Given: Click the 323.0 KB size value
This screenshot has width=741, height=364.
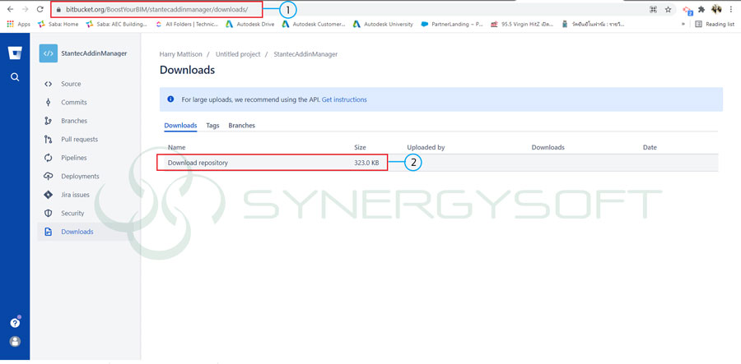Looking at the screenshot, I should [x=366, y=163].
